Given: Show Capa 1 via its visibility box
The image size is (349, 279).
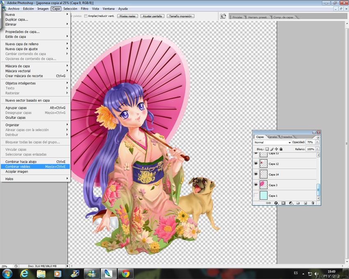Looking at the screenshot, I should [x=256, y=195].
